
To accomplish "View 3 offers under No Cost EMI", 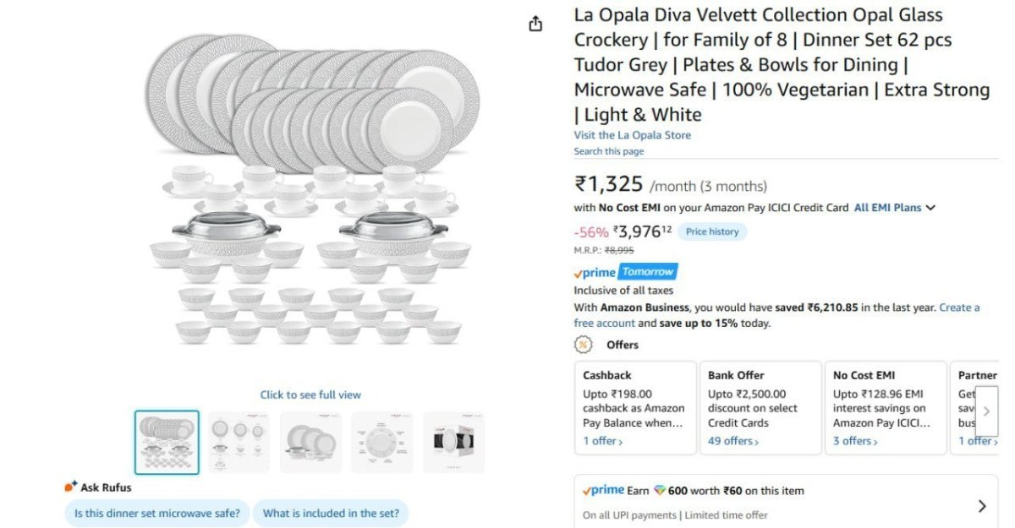I will pos(853,441).
